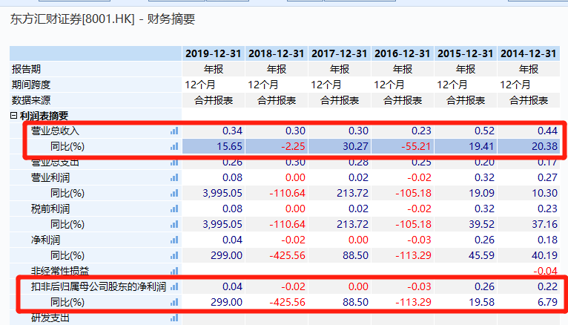Click chart icon for 净利润 row
The width and height of the screenshot is (568, 325).
click(x=175, y=240)
